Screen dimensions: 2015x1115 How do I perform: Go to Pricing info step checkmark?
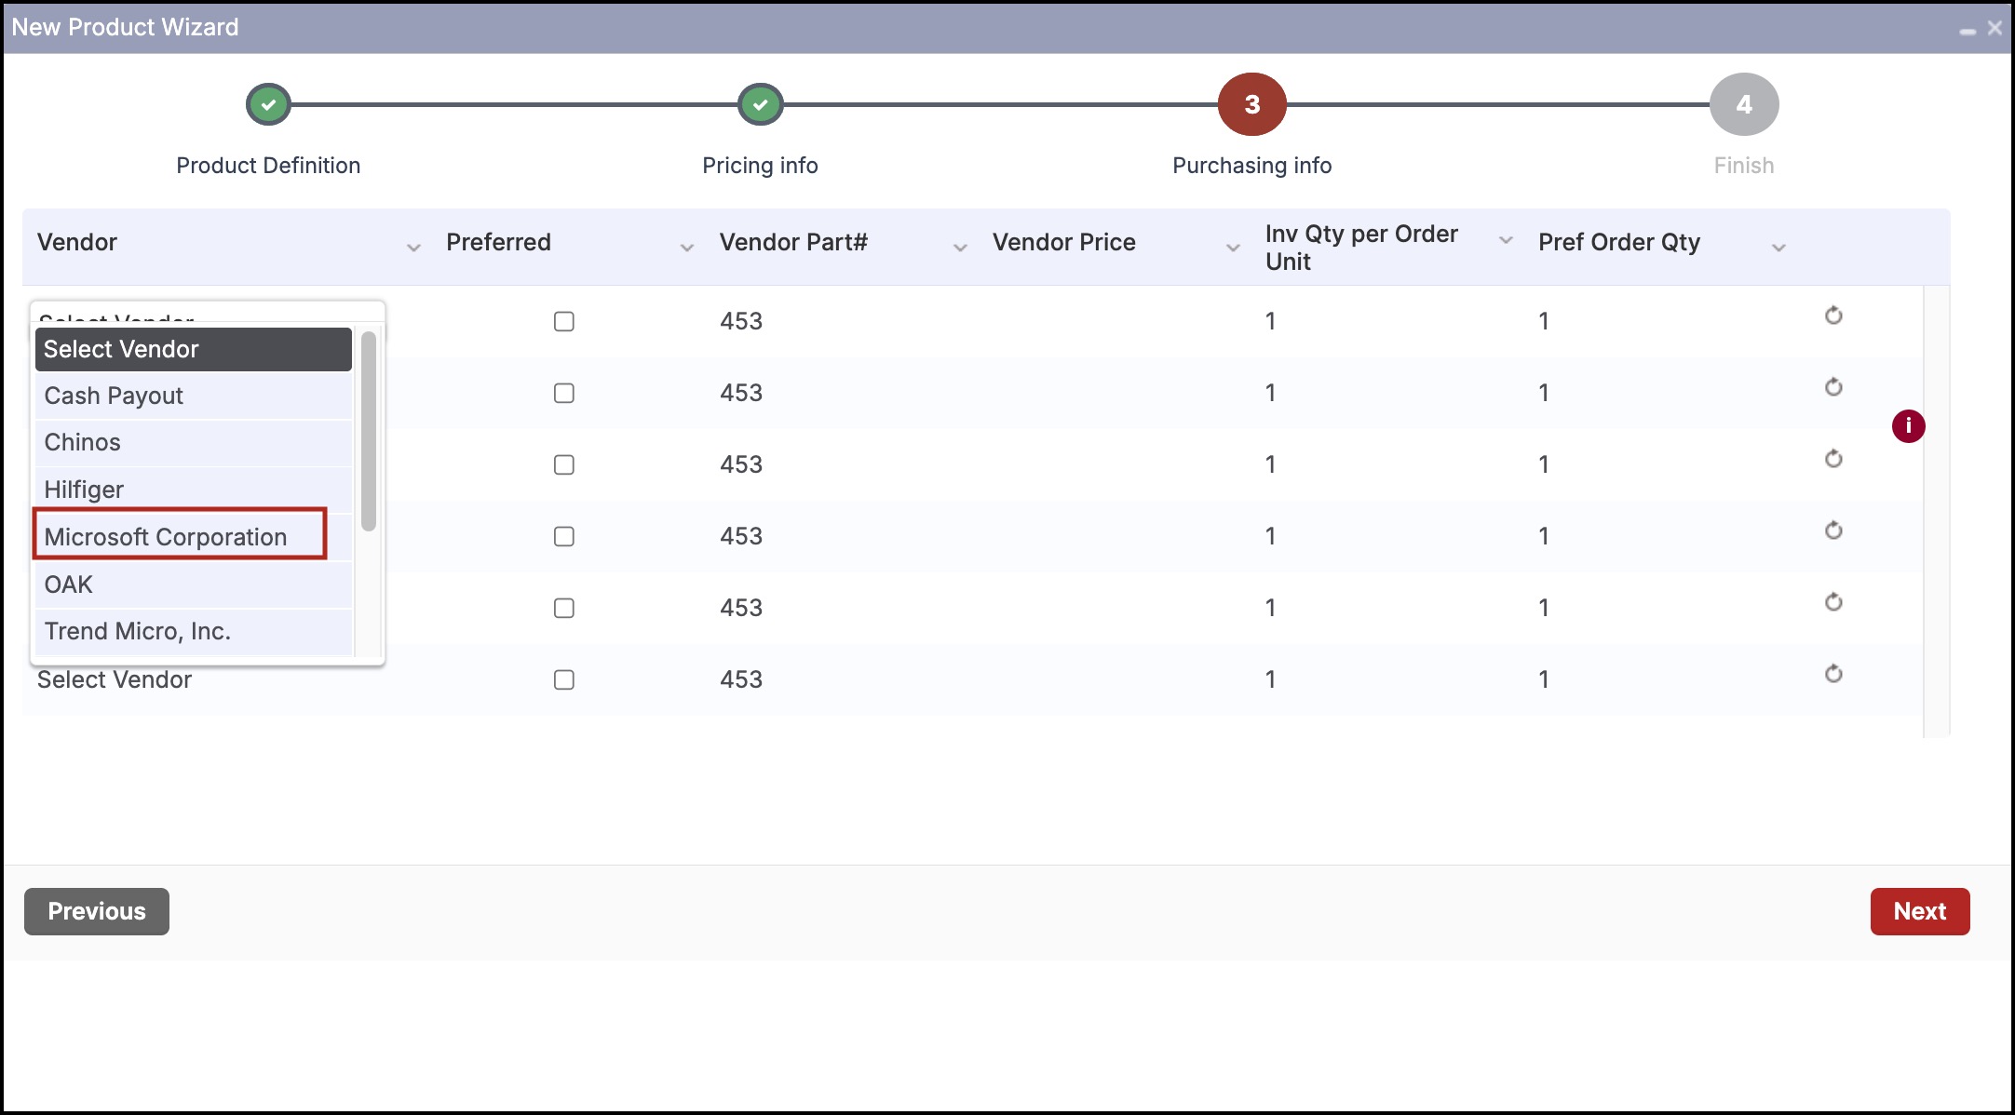(x=760, y=104)
